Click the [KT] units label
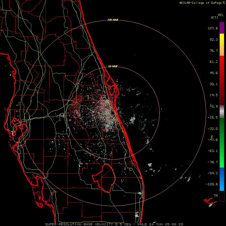This screenshot has height=226, width=226. point(214,17)
